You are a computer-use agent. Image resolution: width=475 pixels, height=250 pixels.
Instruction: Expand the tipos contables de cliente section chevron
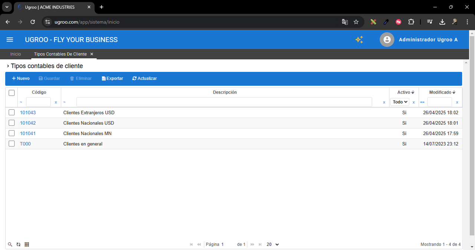pos(8,66)
